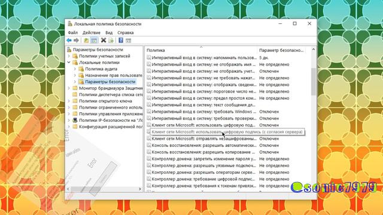Screen dimensions: 383x215
Task: Click the Политики учетных записей folder icon
Action: click(75, 56)
